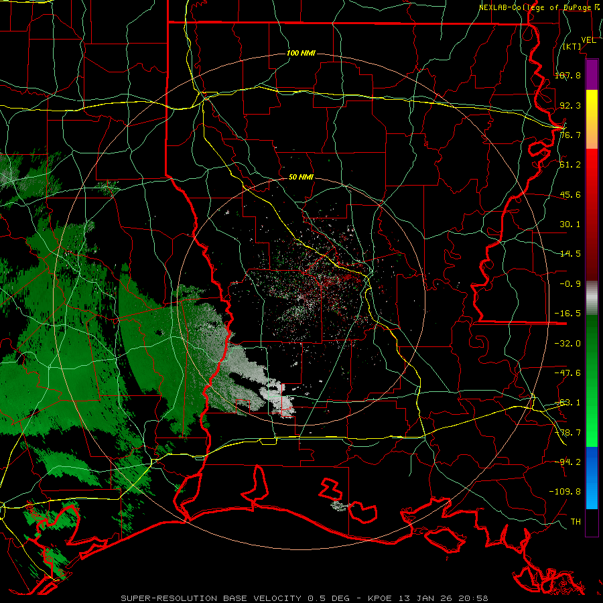The height and width of the screenshot is (603, 603).
Task: Click the Super-Resolution Base Velocity caption
Action: click(x=304, y=598)
